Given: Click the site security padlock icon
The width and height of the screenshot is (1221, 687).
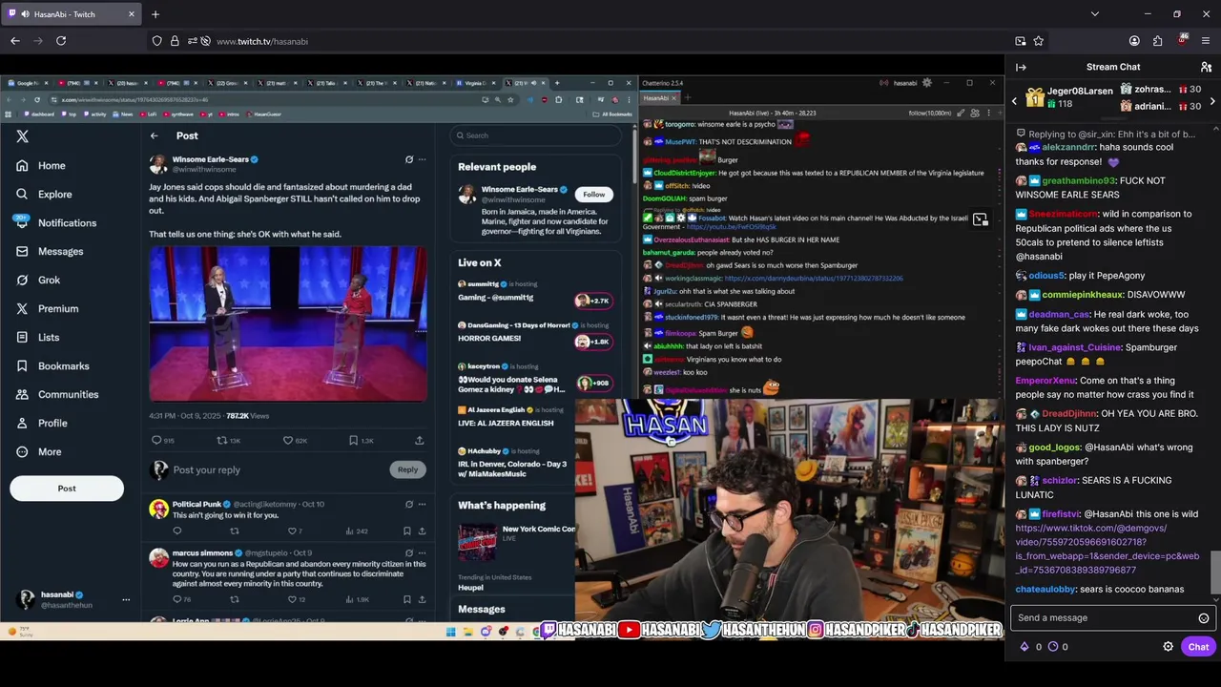Looking at the screenshot, I should (175, 41).
